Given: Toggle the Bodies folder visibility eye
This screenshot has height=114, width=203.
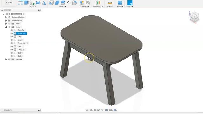Looking at the screenshot, I should [x=9, y=27].
